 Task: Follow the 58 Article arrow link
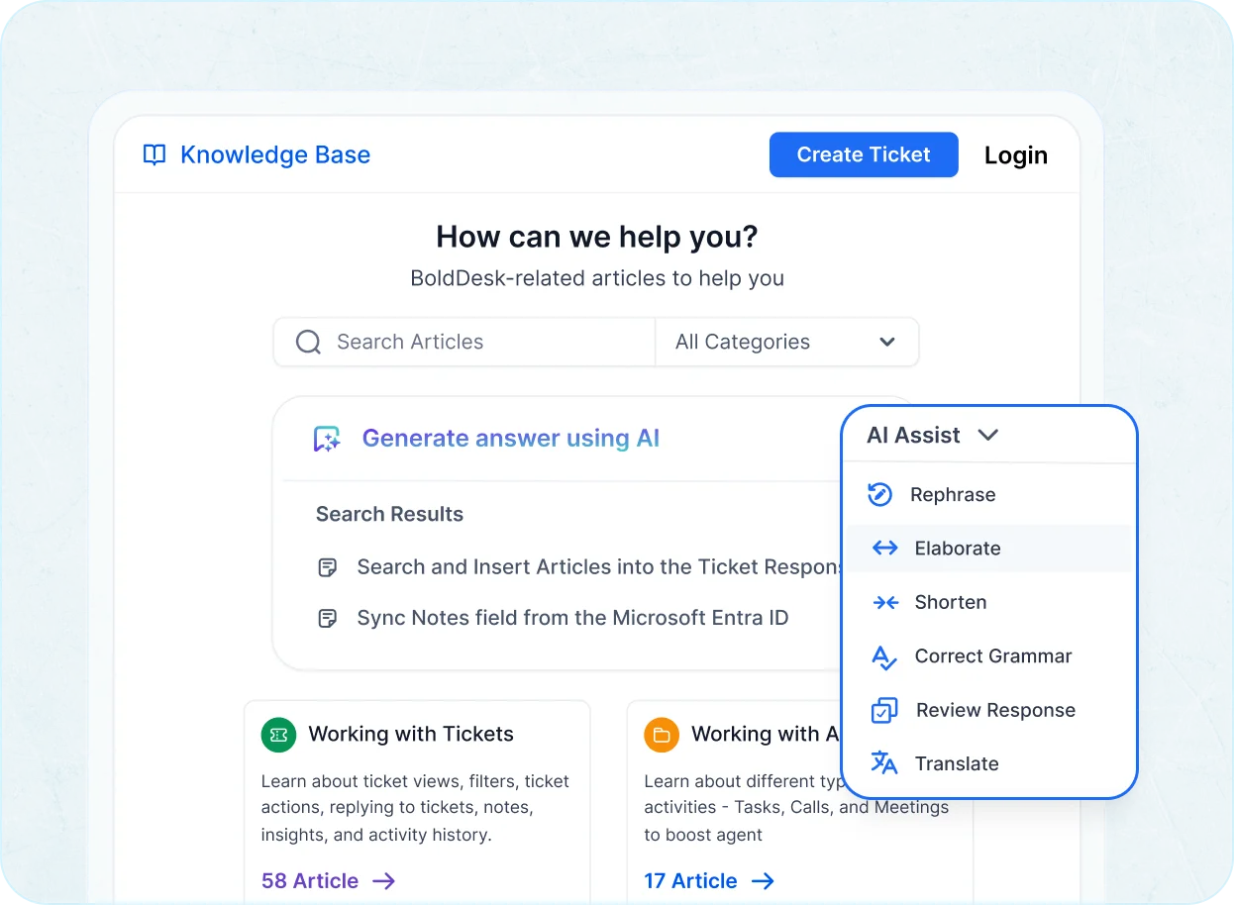[327, 880]
